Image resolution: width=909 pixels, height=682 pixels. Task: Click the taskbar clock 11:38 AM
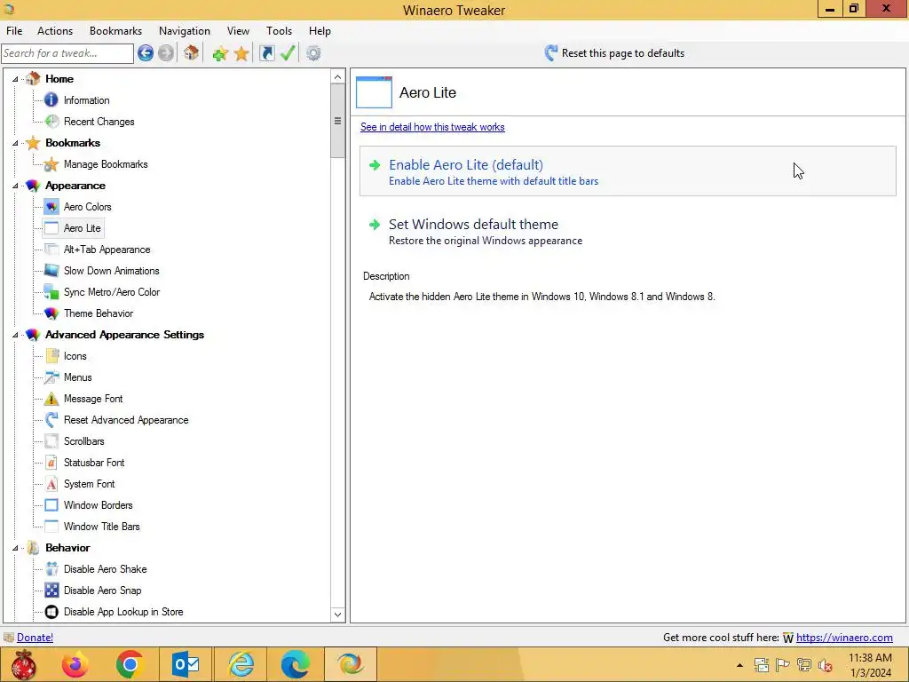(x=870, y=658)
